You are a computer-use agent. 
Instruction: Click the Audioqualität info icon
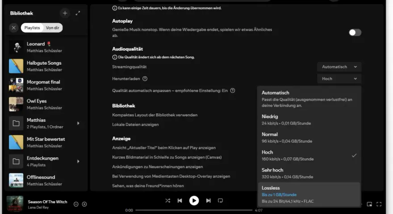114,57
